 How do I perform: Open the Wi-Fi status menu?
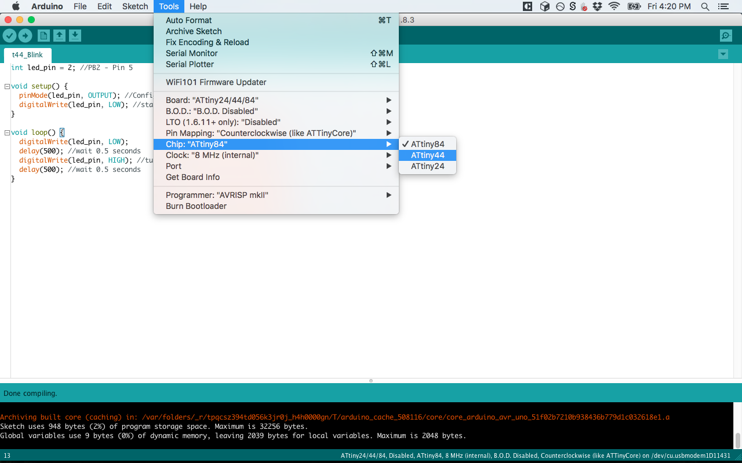(614, 6)
